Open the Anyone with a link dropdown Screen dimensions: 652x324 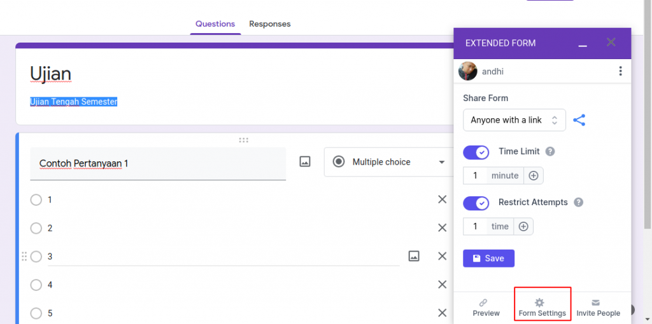tap(514, 120)
